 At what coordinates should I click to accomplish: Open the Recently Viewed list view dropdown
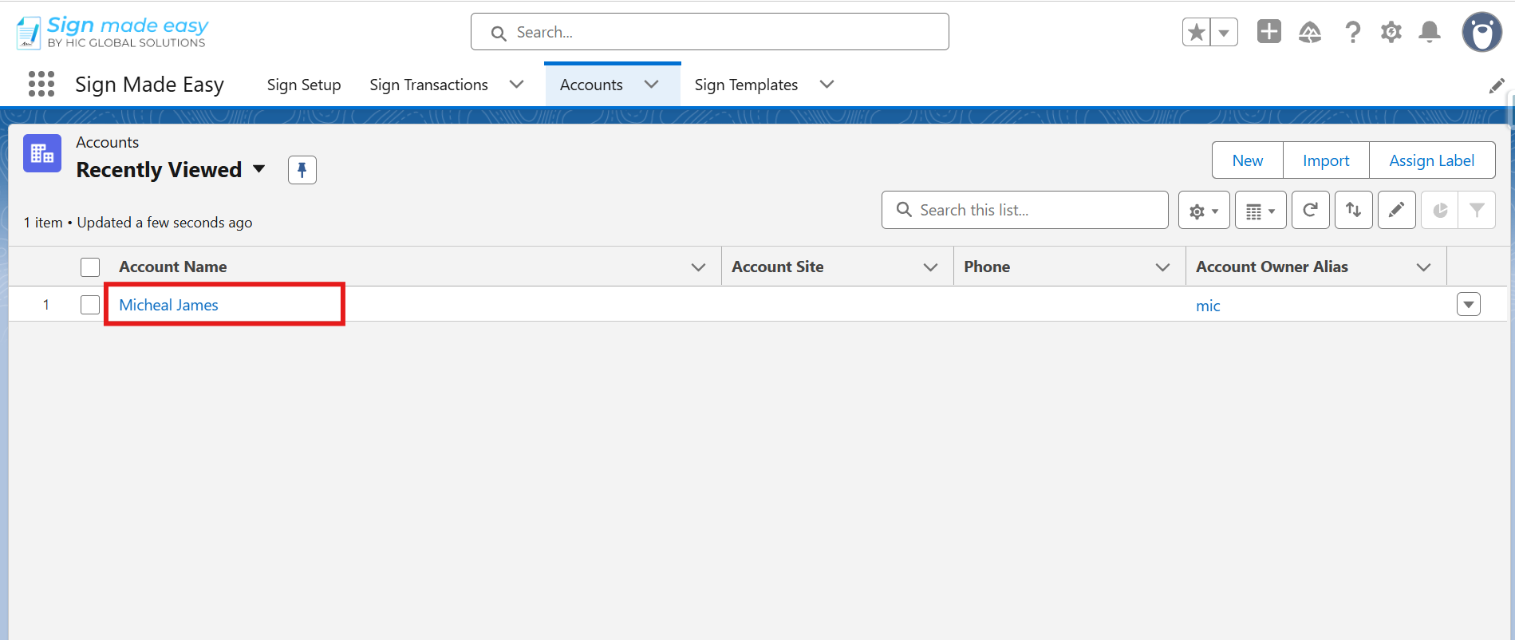coord(258,169)
